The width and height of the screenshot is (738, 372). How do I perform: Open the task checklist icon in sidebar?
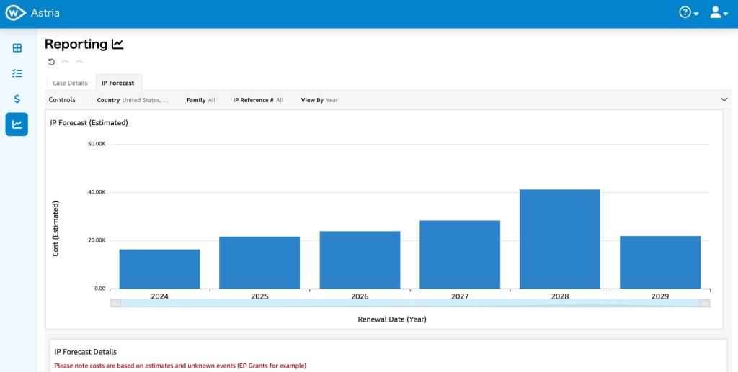[x=17, y=73]
